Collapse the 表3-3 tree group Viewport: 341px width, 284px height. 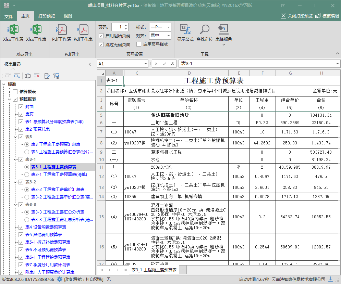click(15, 205)
